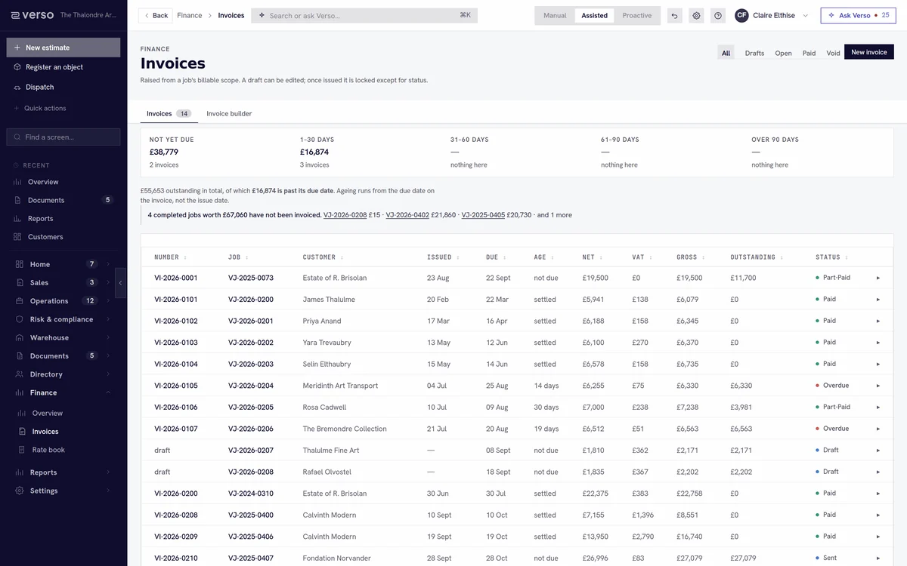The width and height of the screenshot is (907, 566).
Task: Sort by Outstanding column
Action: click(757, 257)
